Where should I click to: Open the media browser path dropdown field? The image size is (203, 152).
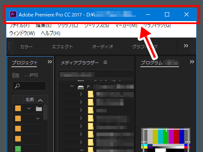tap(96, 74)
